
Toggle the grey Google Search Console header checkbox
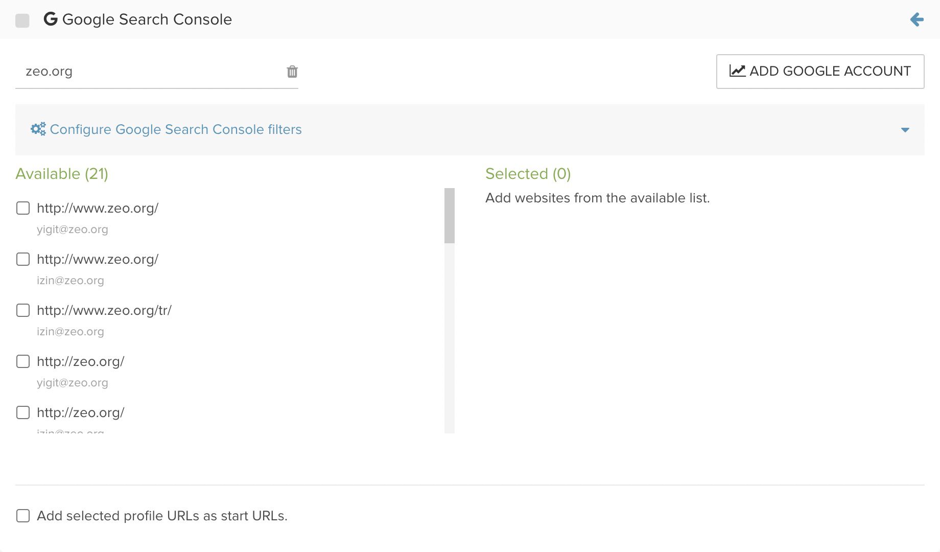pyautogui.click(x=22, y=20)
